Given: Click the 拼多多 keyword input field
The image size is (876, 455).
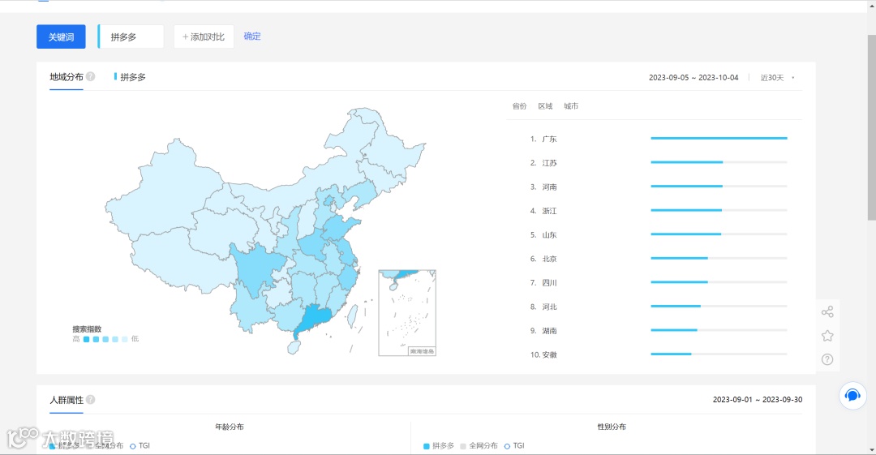Looking at the screenshot, I should [x=131, y=36].
